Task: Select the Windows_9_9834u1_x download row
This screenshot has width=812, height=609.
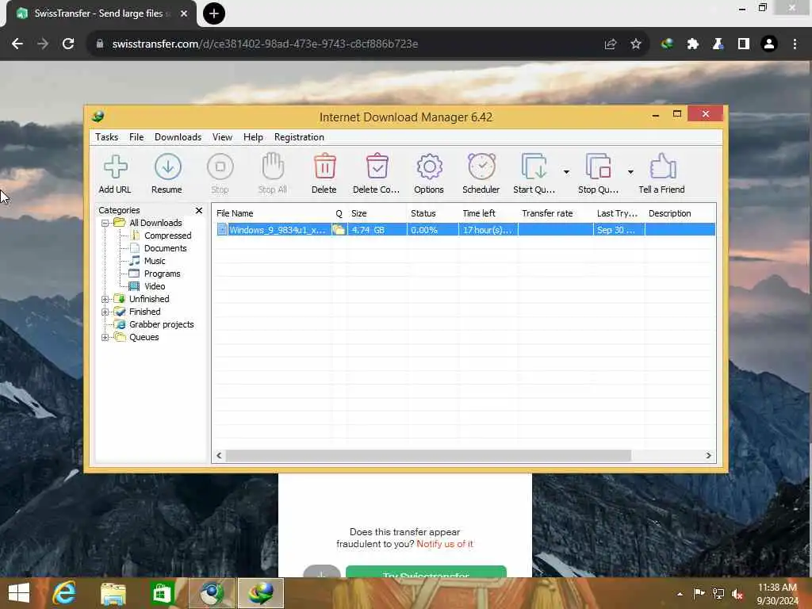Action: point(465,230)
